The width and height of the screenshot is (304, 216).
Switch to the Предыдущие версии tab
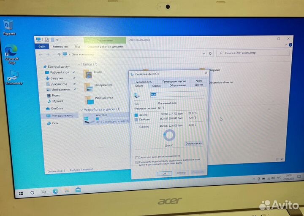(x=174, y=81)
